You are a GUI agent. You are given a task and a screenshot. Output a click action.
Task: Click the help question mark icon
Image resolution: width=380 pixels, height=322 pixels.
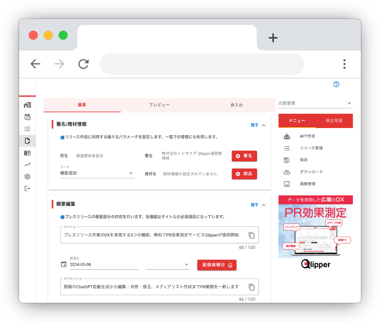point(336,84)
